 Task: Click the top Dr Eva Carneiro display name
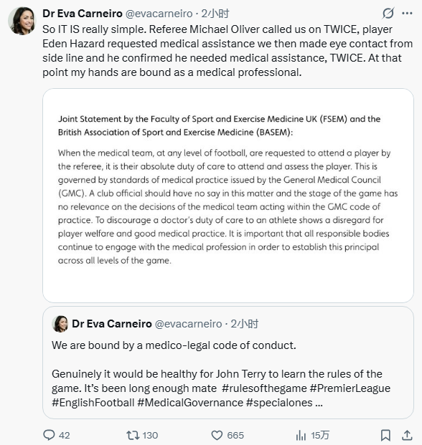point(83,14)
